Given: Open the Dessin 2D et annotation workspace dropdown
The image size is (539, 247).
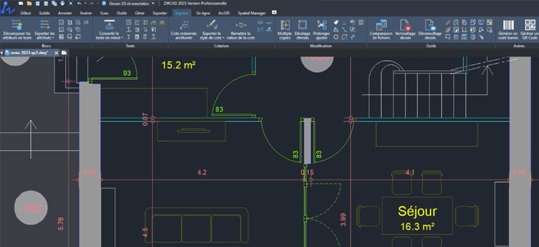Looking at the screenshot, I should [132, 3].
